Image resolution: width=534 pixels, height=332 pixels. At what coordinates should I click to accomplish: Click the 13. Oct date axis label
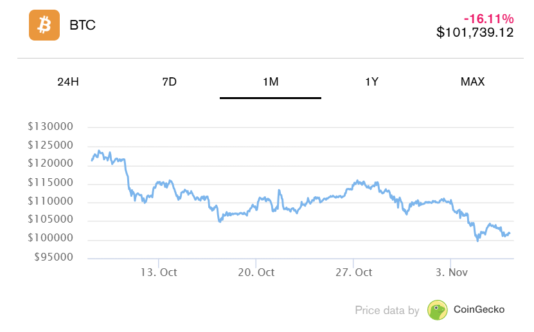159,272
